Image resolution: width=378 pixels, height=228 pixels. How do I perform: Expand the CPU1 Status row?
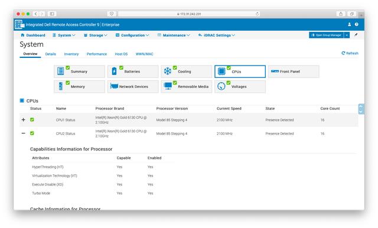point(24,119)
